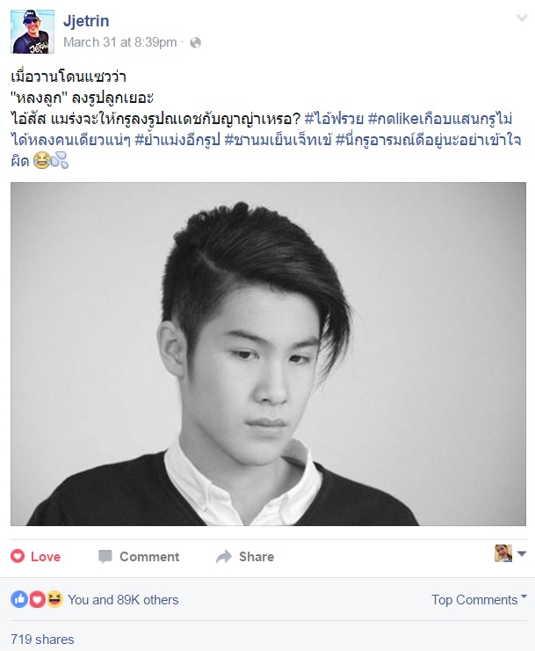
Task: Click the Love heart reaction icon
Action: coord(18,556)
